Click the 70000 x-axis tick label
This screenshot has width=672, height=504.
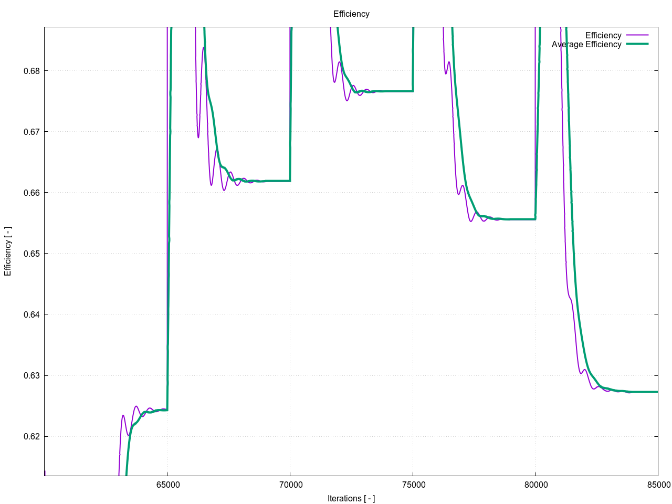tap(290, 485)
